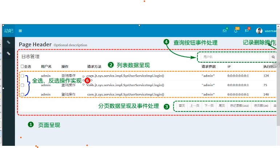Click the Page Header title text
Viewport: 280px width, 148px height.
[35, 45]
